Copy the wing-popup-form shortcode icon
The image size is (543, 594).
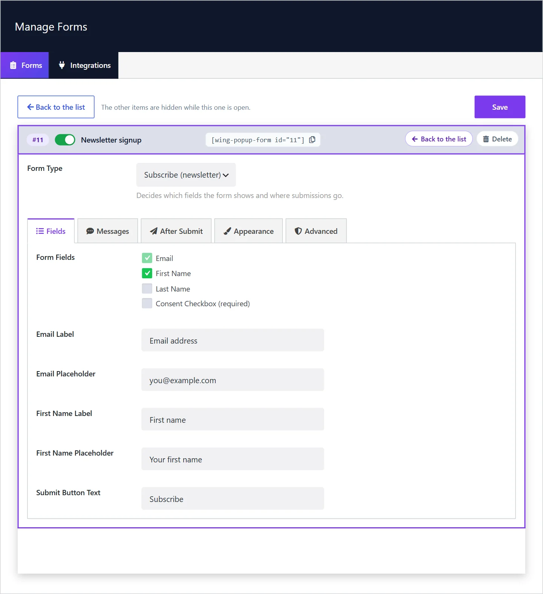pos(312,140)
